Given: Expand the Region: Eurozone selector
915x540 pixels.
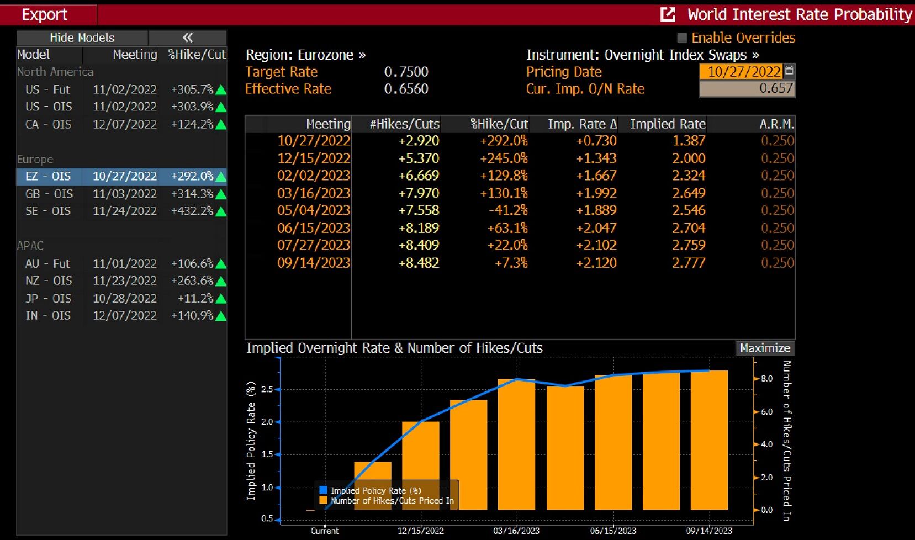Looking at the screenshot, I should point(305,55).
